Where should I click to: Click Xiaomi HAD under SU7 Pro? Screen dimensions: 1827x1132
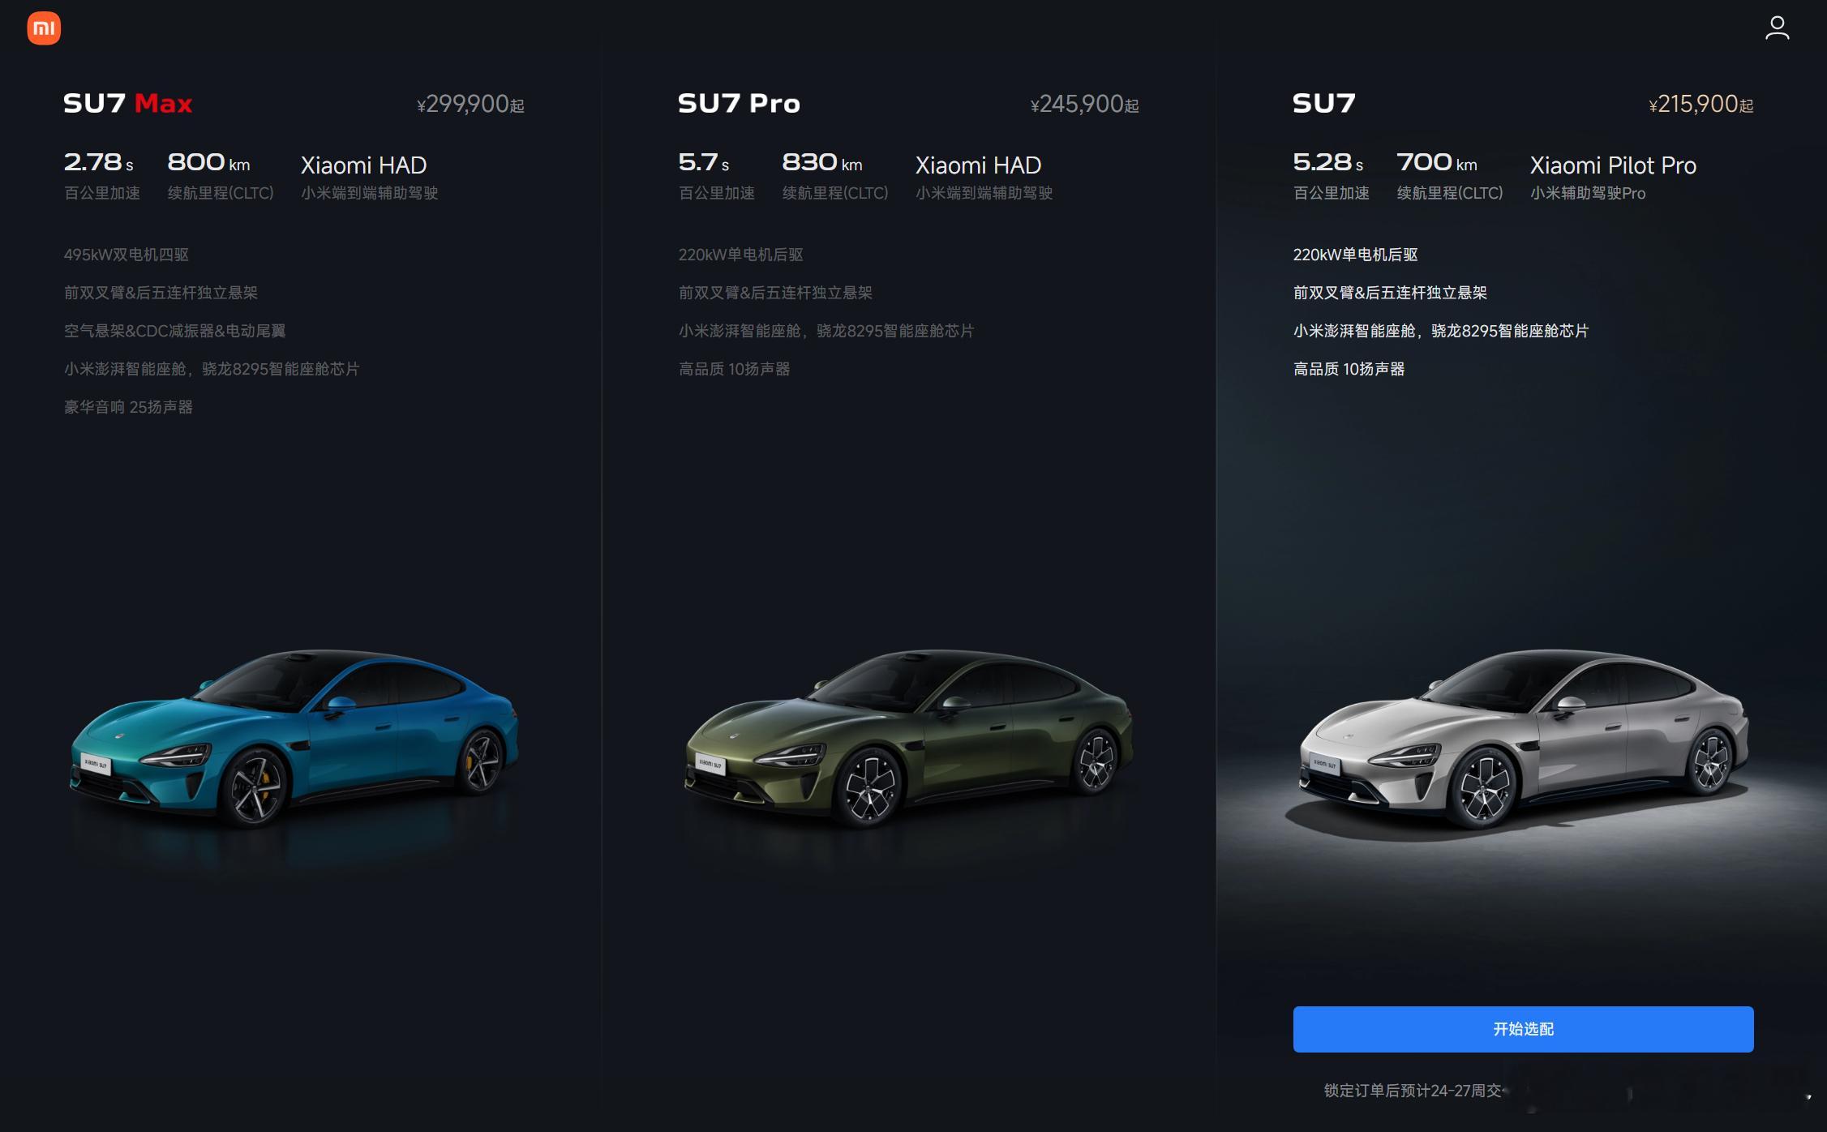(978, 165)
